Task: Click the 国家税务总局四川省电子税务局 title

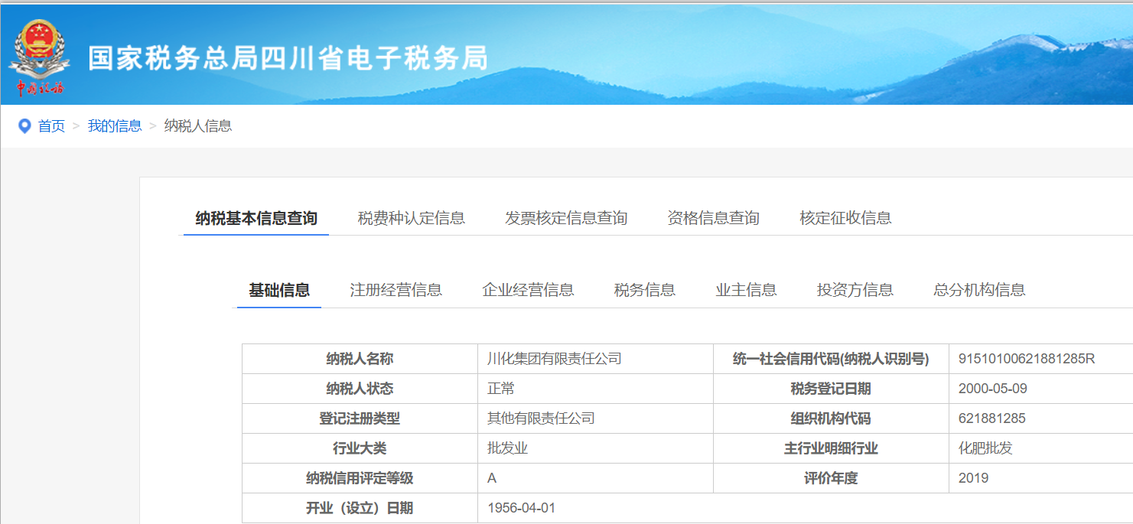Action: 288,58
